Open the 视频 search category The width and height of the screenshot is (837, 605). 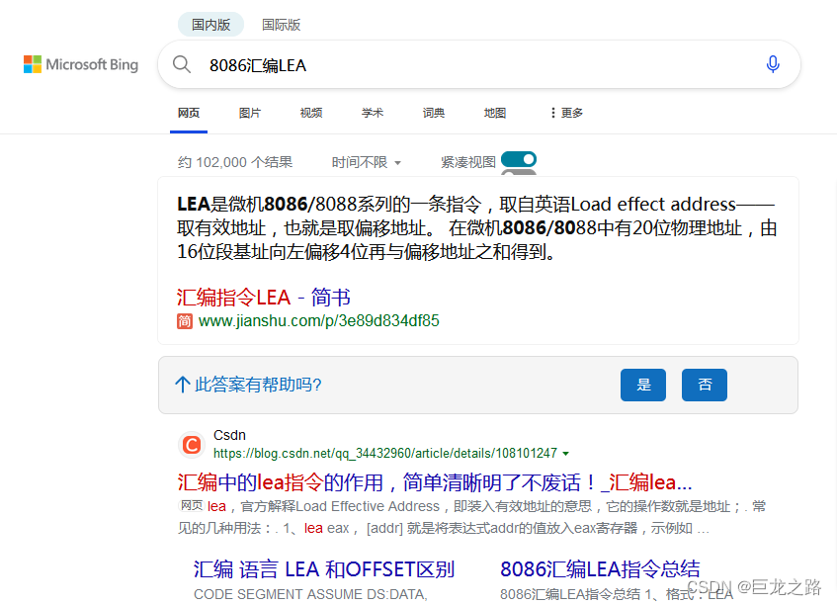click(x=310, y=113)
